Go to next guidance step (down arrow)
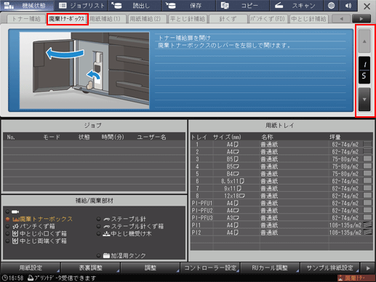376x282 pixels. pyautogui.click(x=364, y=100)
